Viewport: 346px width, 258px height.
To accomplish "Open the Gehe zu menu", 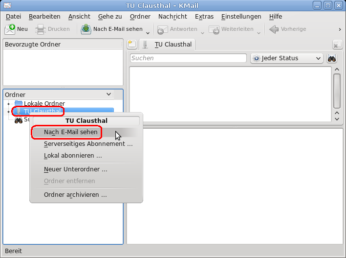I will (x=110, y=17).
